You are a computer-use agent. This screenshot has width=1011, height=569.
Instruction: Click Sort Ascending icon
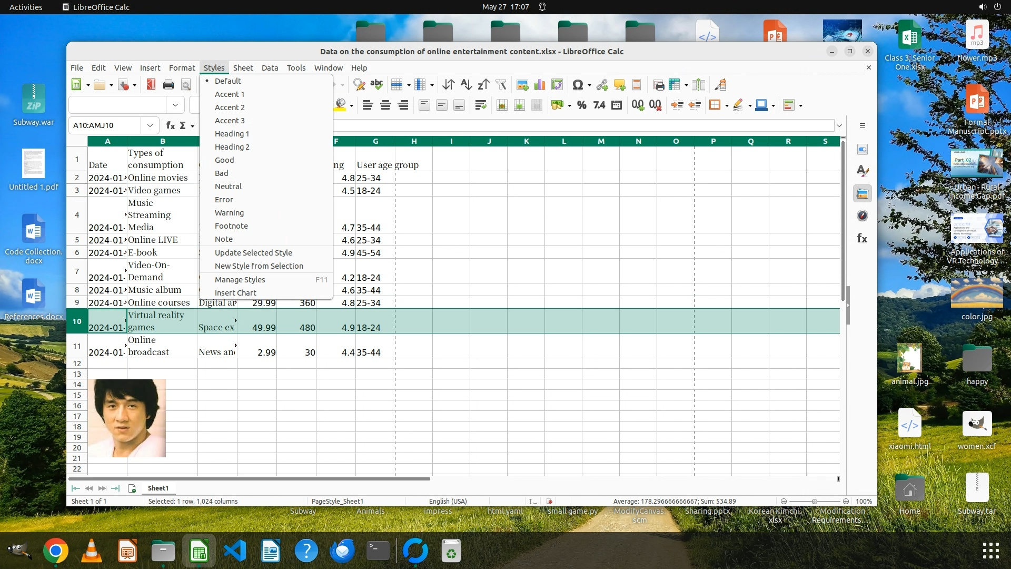tap(466, 85)
